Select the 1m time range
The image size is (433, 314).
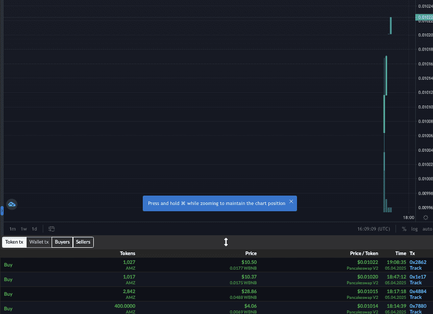[x=13, y=229]
